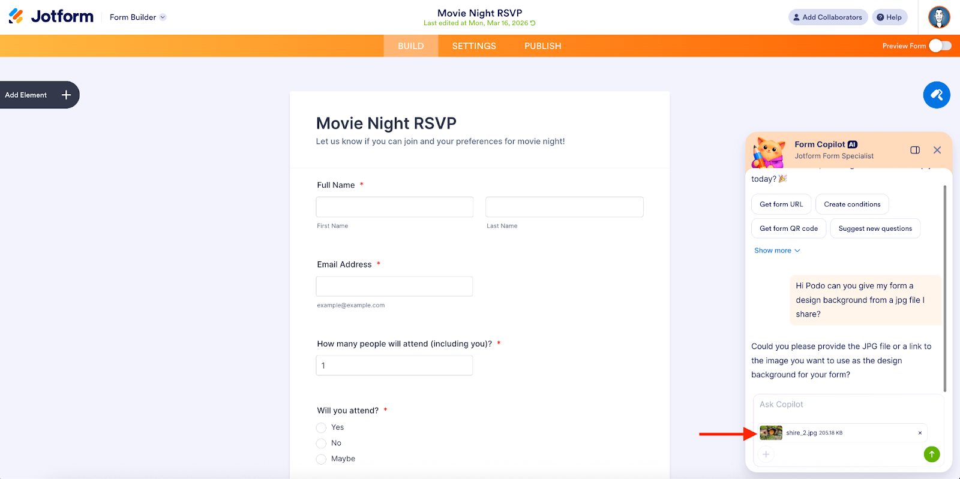
Task: Open the Help button
Action: coord(890,17)
